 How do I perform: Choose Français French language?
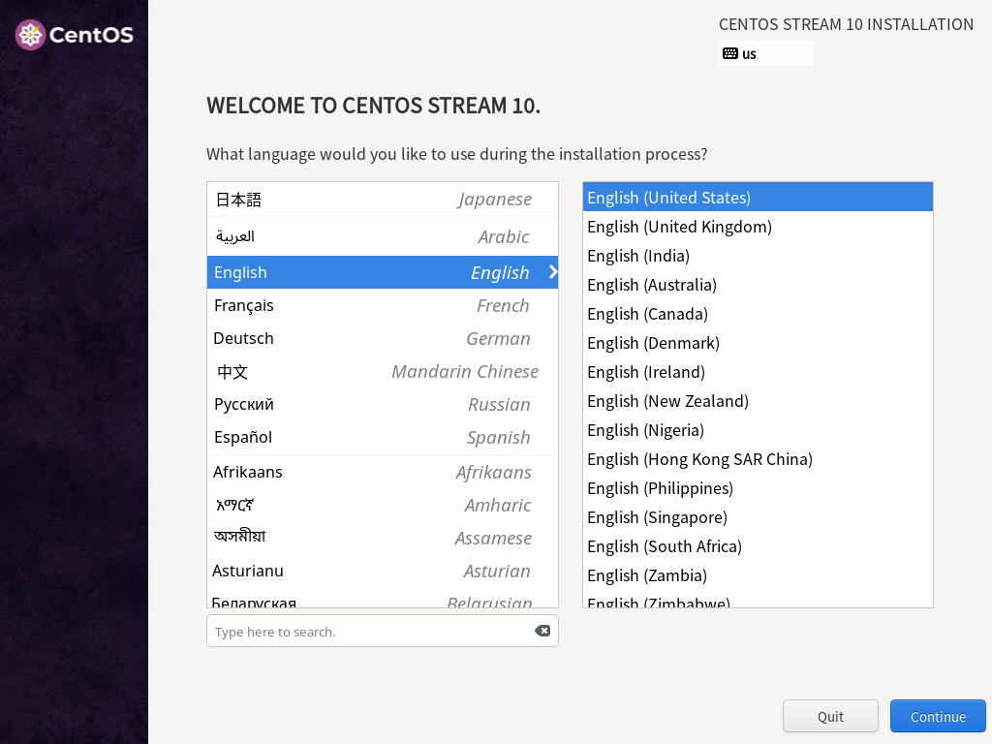click(382, 305)
